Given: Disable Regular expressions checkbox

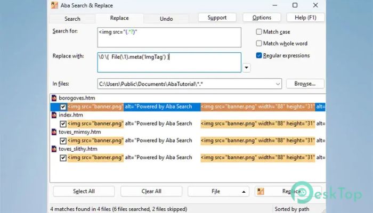Looking at the screenshot, I should point(259,55).
